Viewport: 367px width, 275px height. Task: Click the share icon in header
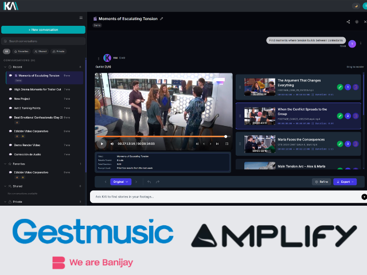(x=348, y=22)
